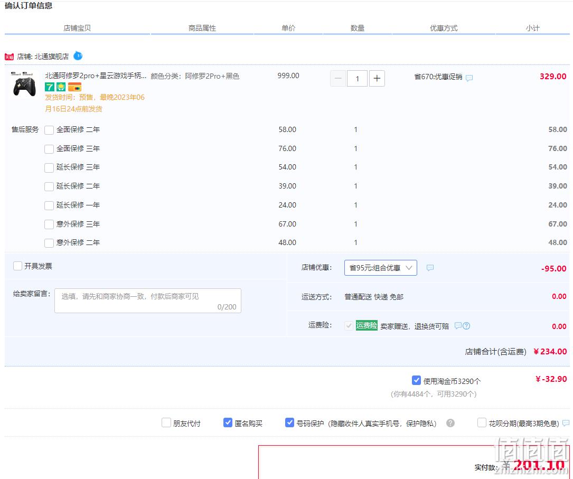Click the 优惠方式 column header

click(444, 28)
